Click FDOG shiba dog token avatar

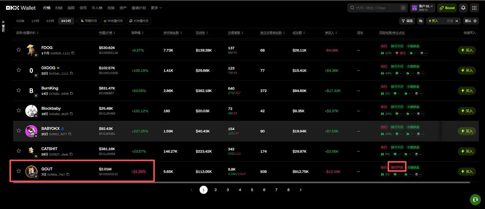[31, 50]
